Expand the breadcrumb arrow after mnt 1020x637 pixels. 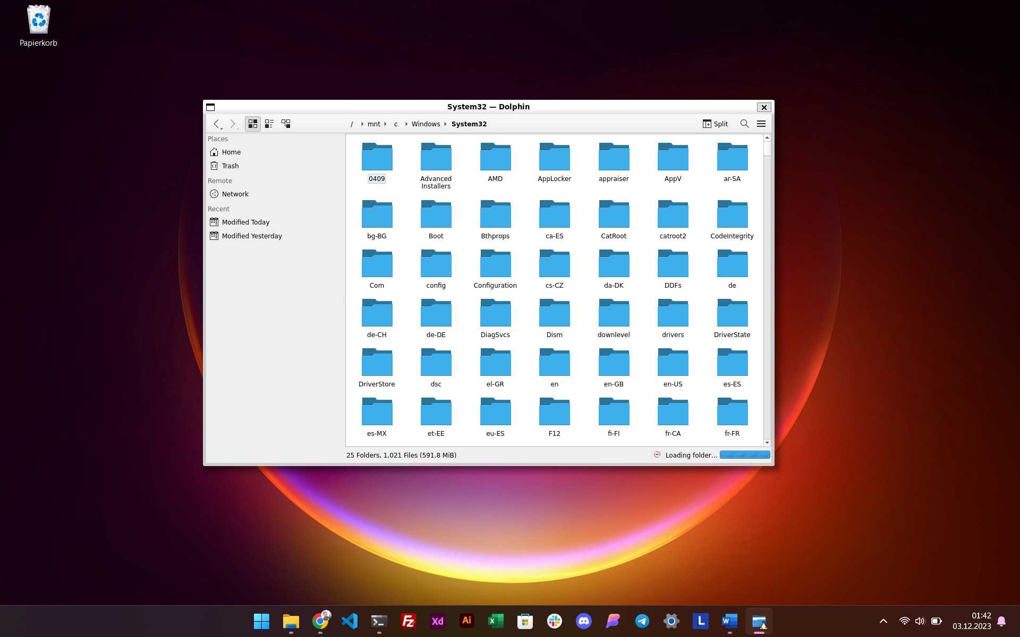point(384,124)
